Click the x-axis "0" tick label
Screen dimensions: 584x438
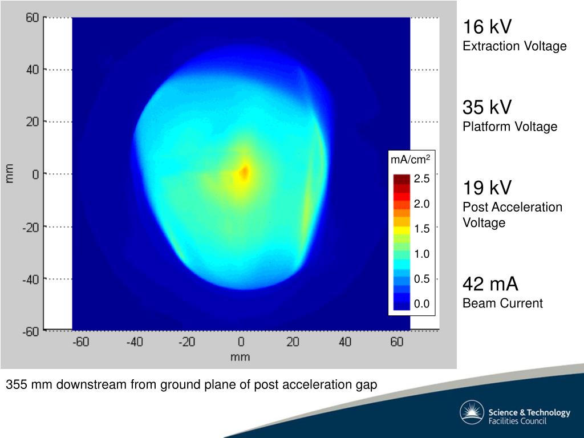tap(241, 342)
